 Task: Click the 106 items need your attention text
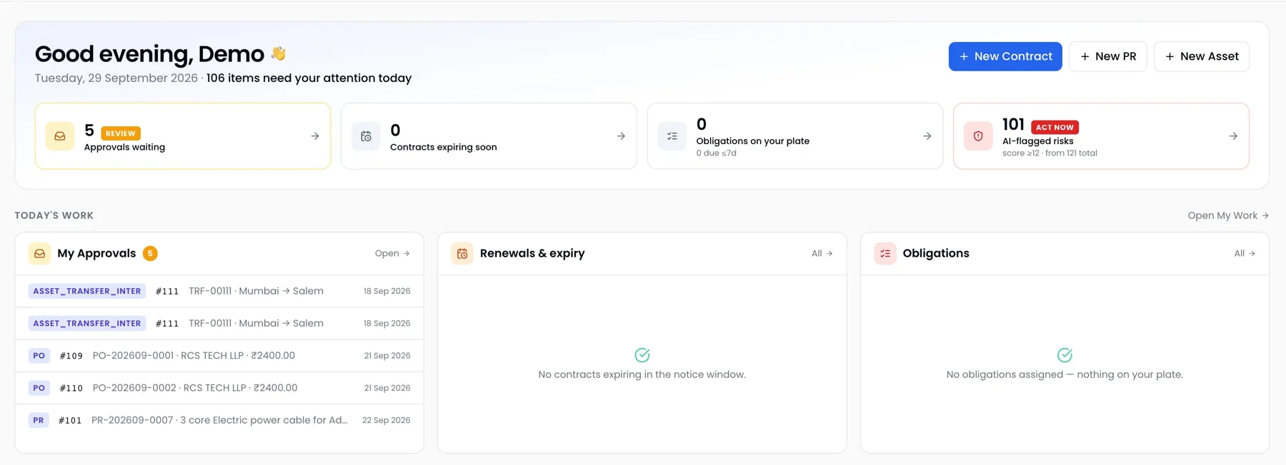coord(309,78)
